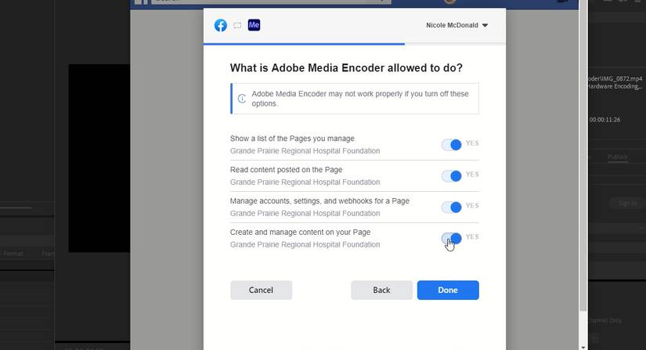Image resolution: width=646 pixels, height=350 pixels.
Task: Toggle Read content posted on the Page
Action: click(451, 176)
